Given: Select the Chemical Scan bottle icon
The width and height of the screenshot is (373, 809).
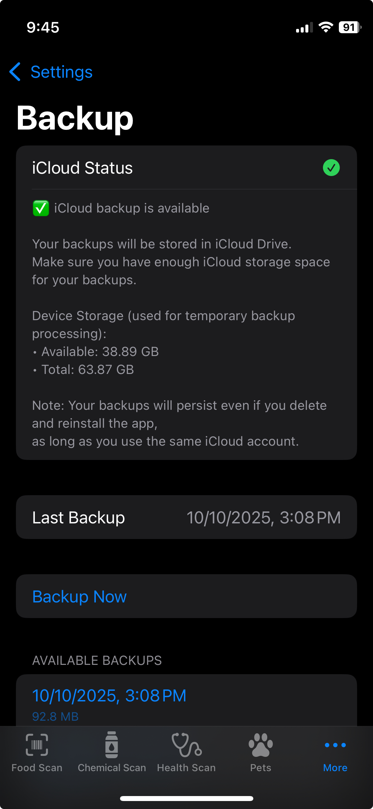Looking at the screenshot, I should 112,746.
